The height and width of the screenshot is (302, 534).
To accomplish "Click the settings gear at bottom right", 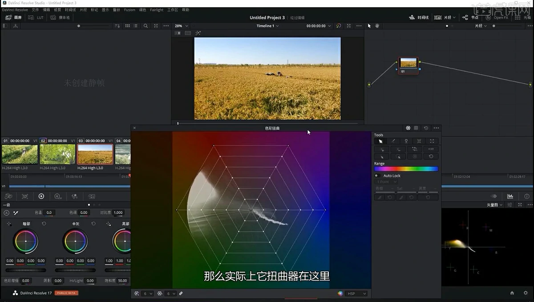I will point(525,293).
